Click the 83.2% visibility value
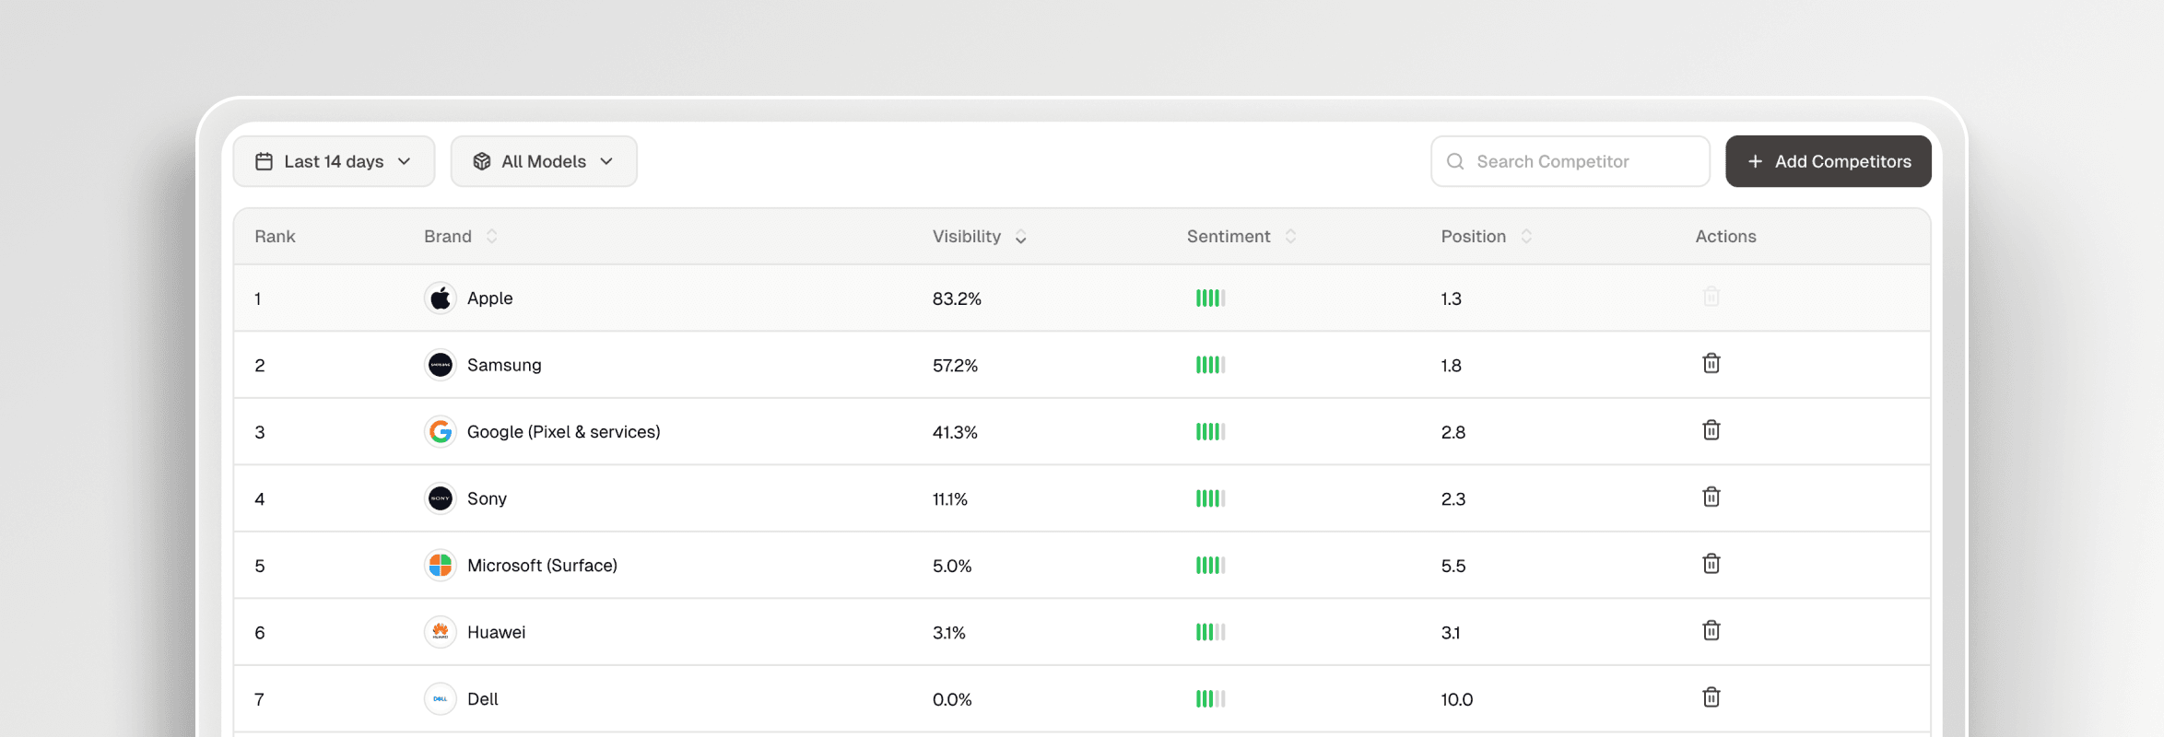The width and height of the screenshot is (2164, 737). click(x=957, y=298)
